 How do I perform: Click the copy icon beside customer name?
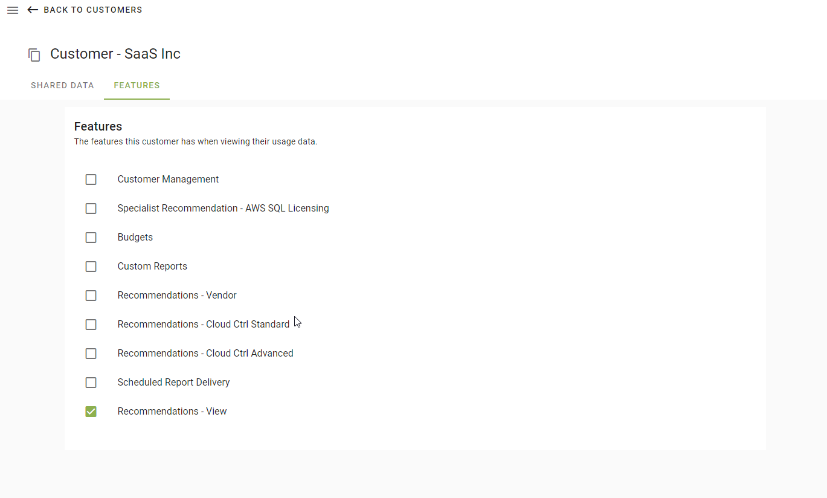coord(34,55)
